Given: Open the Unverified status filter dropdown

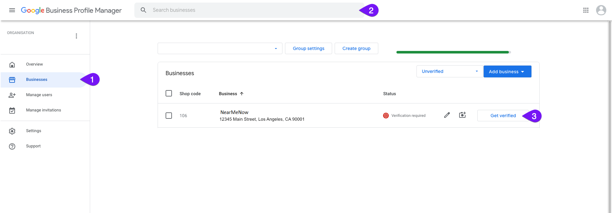Looking at the screenshot, I should [449, 71].
